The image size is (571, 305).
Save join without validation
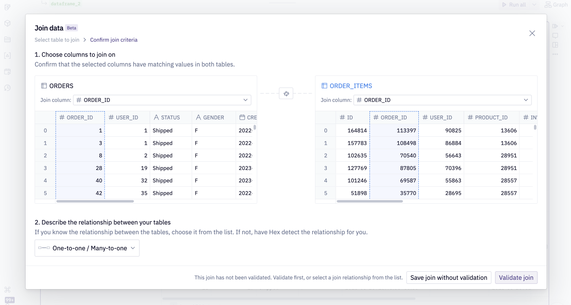[448, 277]
